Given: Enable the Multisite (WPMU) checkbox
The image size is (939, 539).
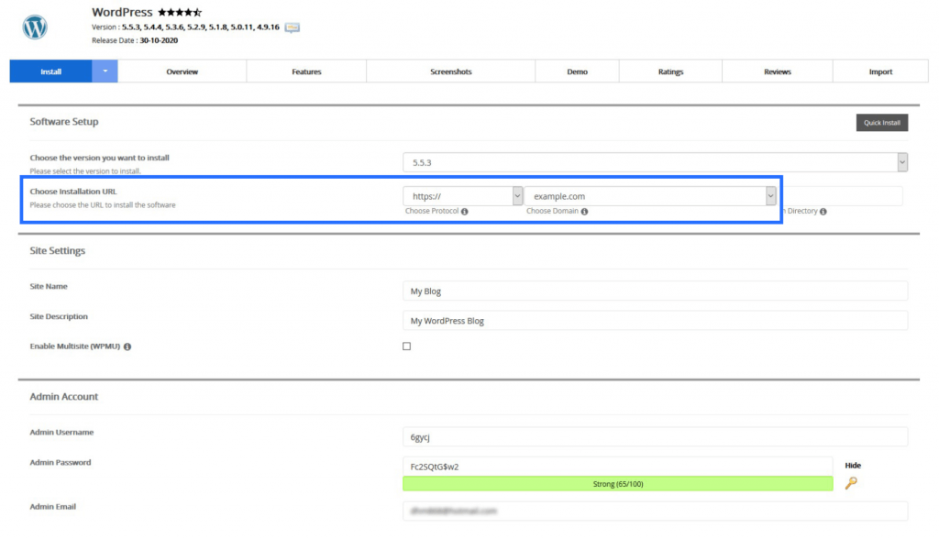Looking at the screenshot, I should coord(407,346).
